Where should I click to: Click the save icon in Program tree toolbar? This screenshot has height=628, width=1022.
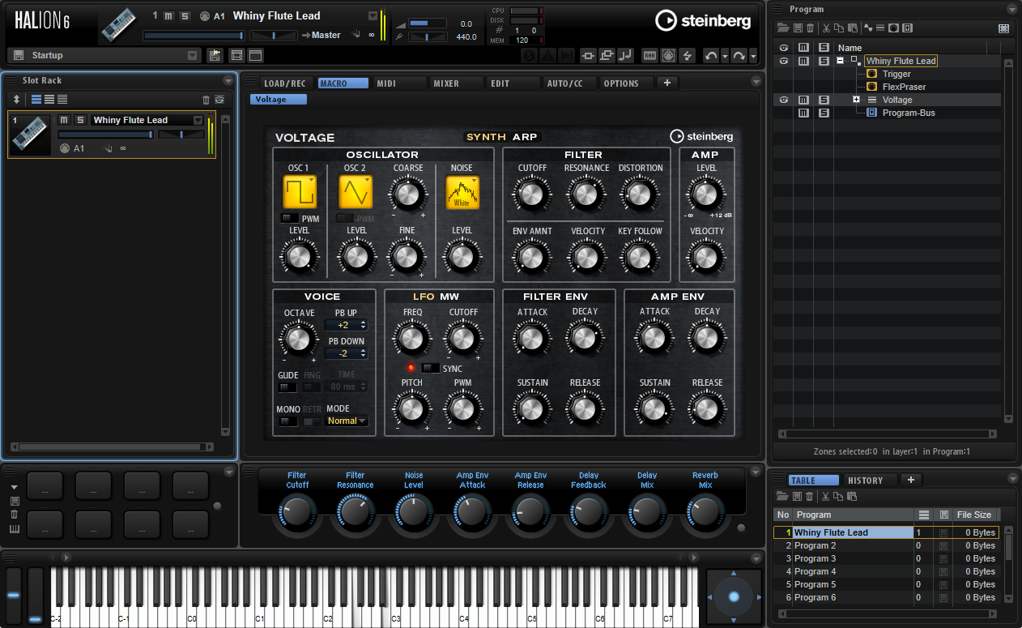(796, 28)
